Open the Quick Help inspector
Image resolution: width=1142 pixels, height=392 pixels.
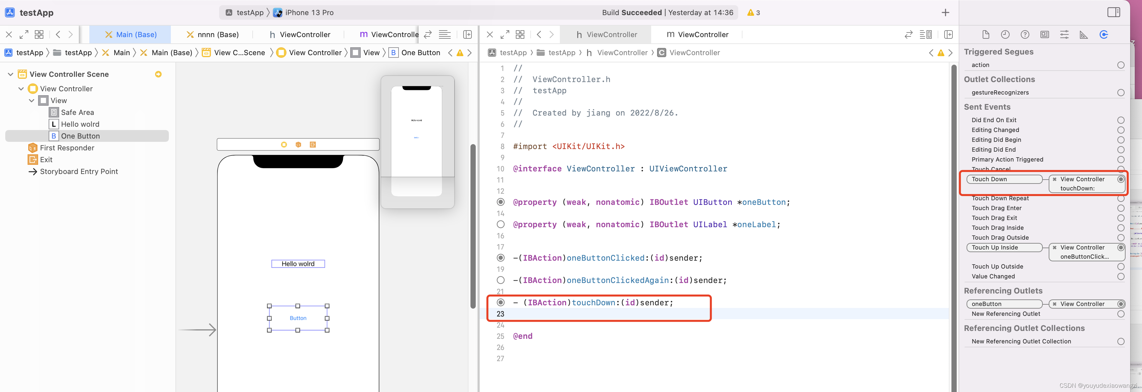pos(1025,34)
